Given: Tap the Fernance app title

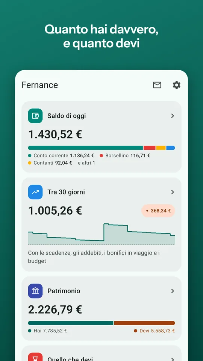Looking at the screenshot, I should coord(40,85).
